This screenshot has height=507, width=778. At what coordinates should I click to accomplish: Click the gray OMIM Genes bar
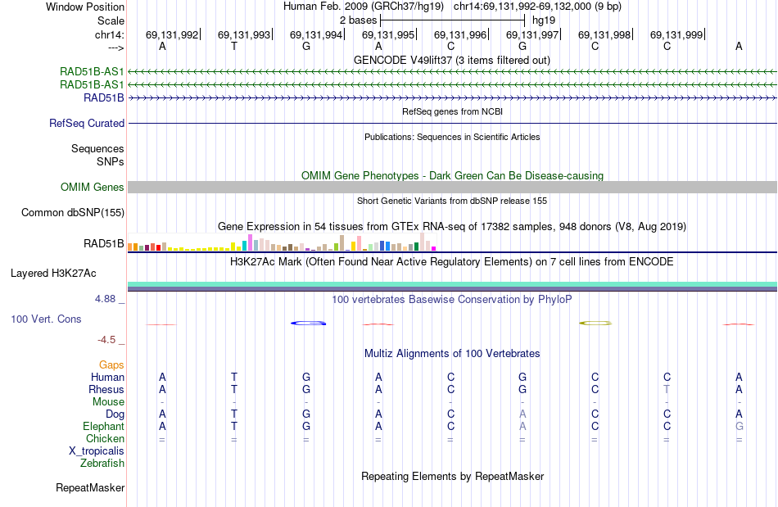pyautogui.click(x=452, y=187)
